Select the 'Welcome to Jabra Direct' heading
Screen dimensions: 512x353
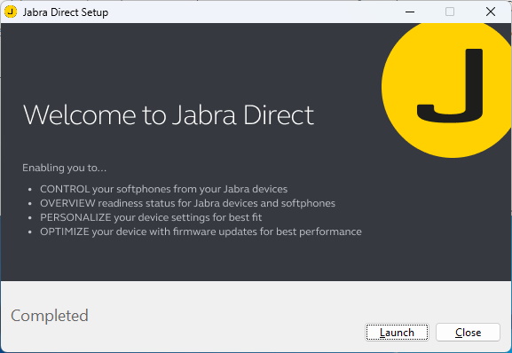tap(169, 114)
